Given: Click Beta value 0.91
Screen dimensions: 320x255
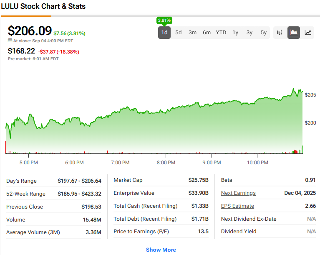Looking at the screenshot, I should 310,180.
